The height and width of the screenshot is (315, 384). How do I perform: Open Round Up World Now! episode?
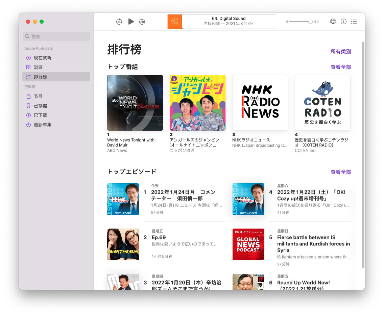point(304,285)
